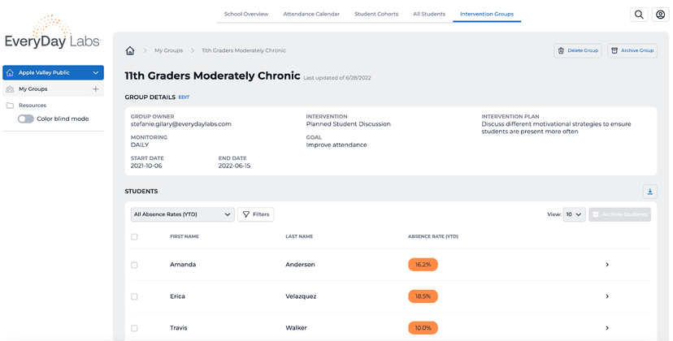Click the home breadcrumb icon
This screenshot has height=341, width=673.
[x=130, y=50]
